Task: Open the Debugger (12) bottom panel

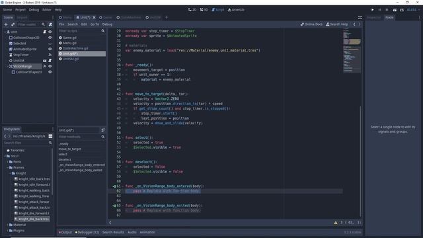Action: (x=87, y=232)
